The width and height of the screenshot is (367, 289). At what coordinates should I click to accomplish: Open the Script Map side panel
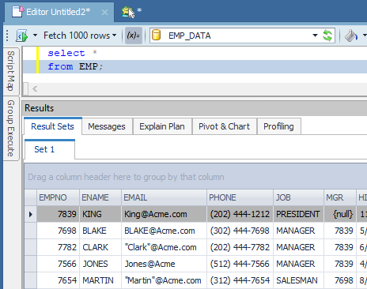point(10,71)
